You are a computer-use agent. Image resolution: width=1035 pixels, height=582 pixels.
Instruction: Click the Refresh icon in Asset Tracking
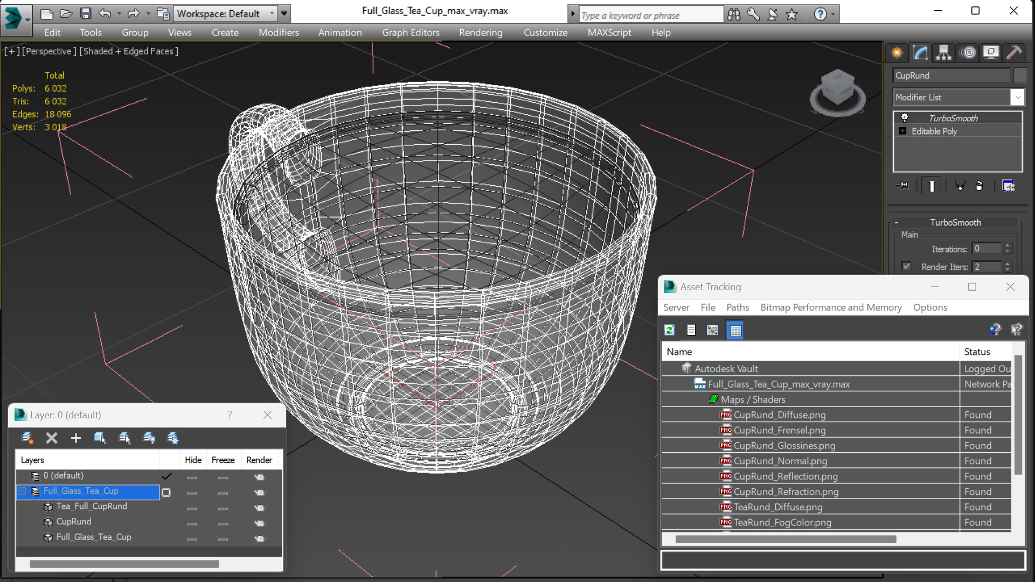click(x=670, y=330)
